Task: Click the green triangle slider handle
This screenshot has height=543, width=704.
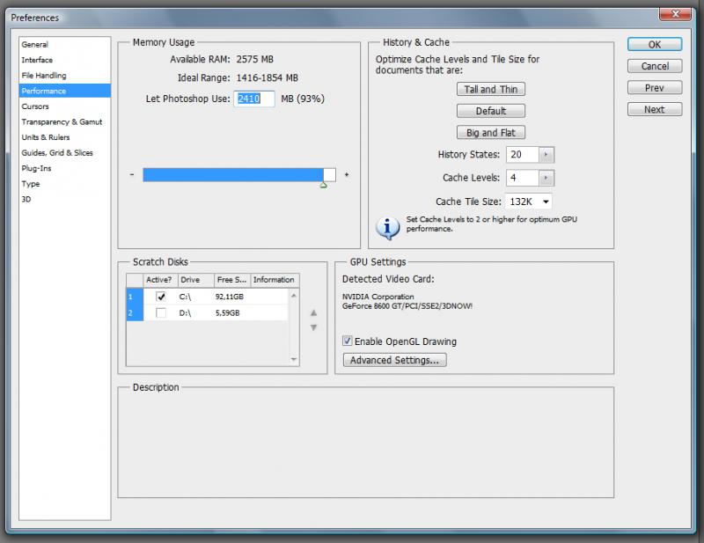Action: pos(323,185)
